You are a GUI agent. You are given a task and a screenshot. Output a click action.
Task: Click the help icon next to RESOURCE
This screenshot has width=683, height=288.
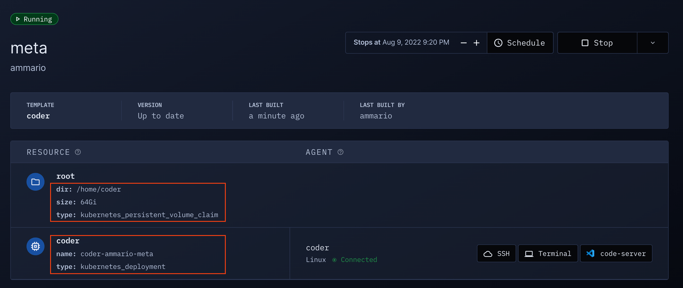[78, 152]
